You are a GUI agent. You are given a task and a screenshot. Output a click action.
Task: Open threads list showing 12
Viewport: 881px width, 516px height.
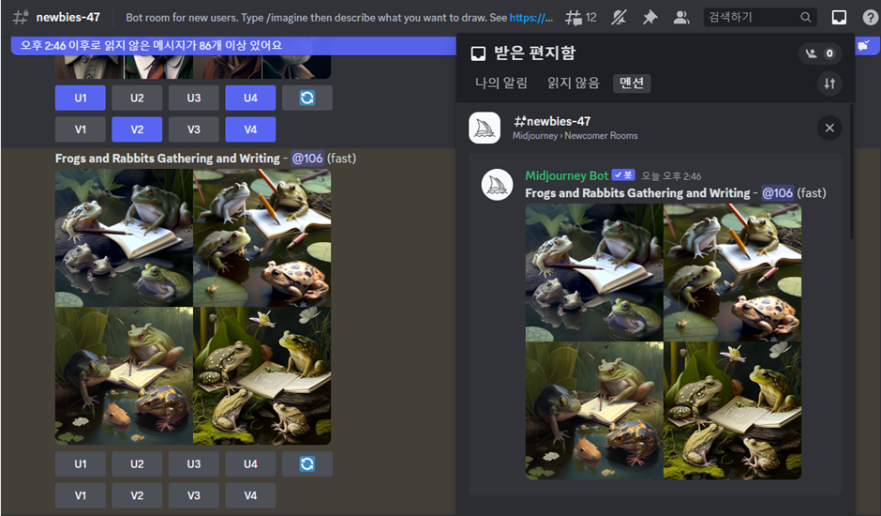pyautogui.click(x=580, y=18)
